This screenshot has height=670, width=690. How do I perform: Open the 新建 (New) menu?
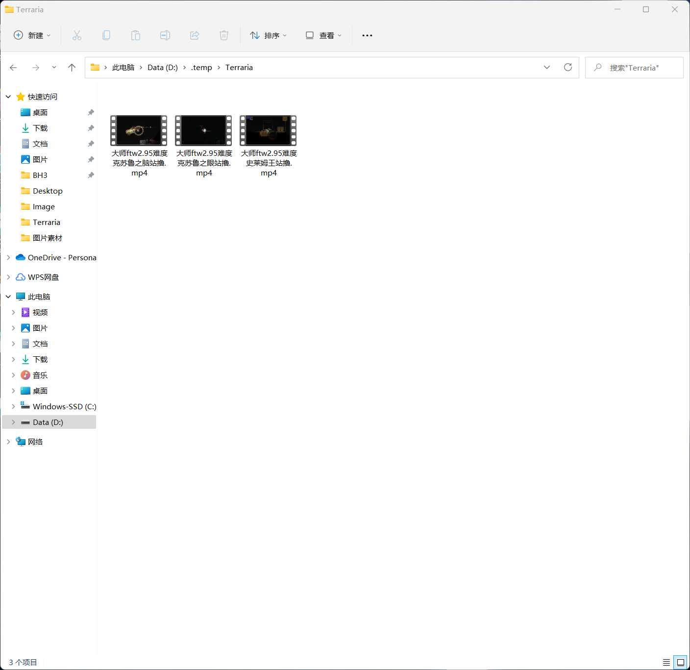tap(32, 35)
